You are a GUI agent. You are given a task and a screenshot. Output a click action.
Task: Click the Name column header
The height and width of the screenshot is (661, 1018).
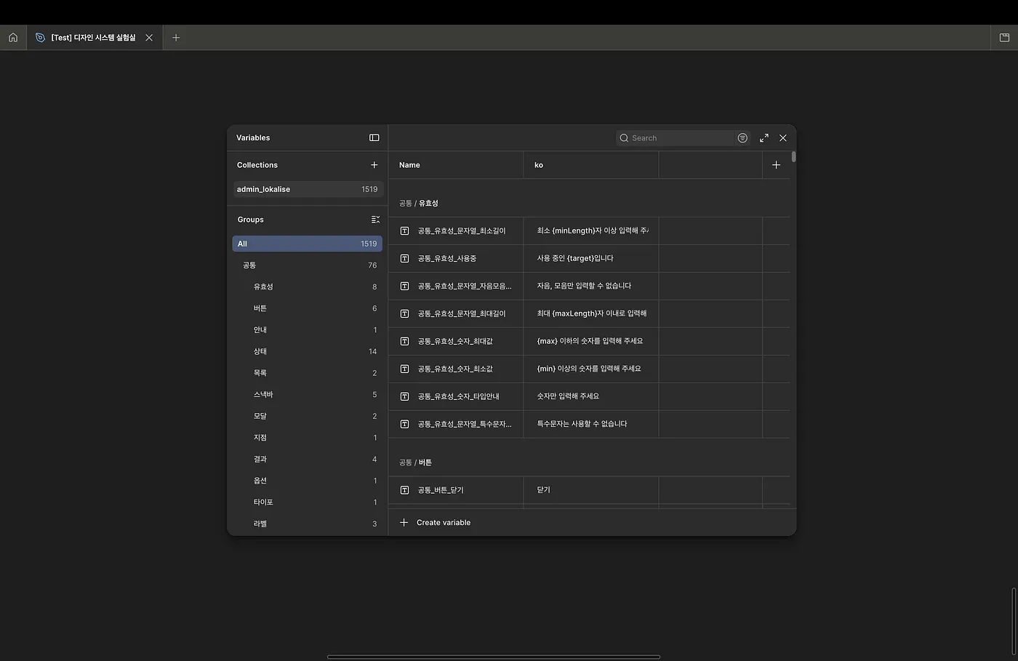coord(456,165)
